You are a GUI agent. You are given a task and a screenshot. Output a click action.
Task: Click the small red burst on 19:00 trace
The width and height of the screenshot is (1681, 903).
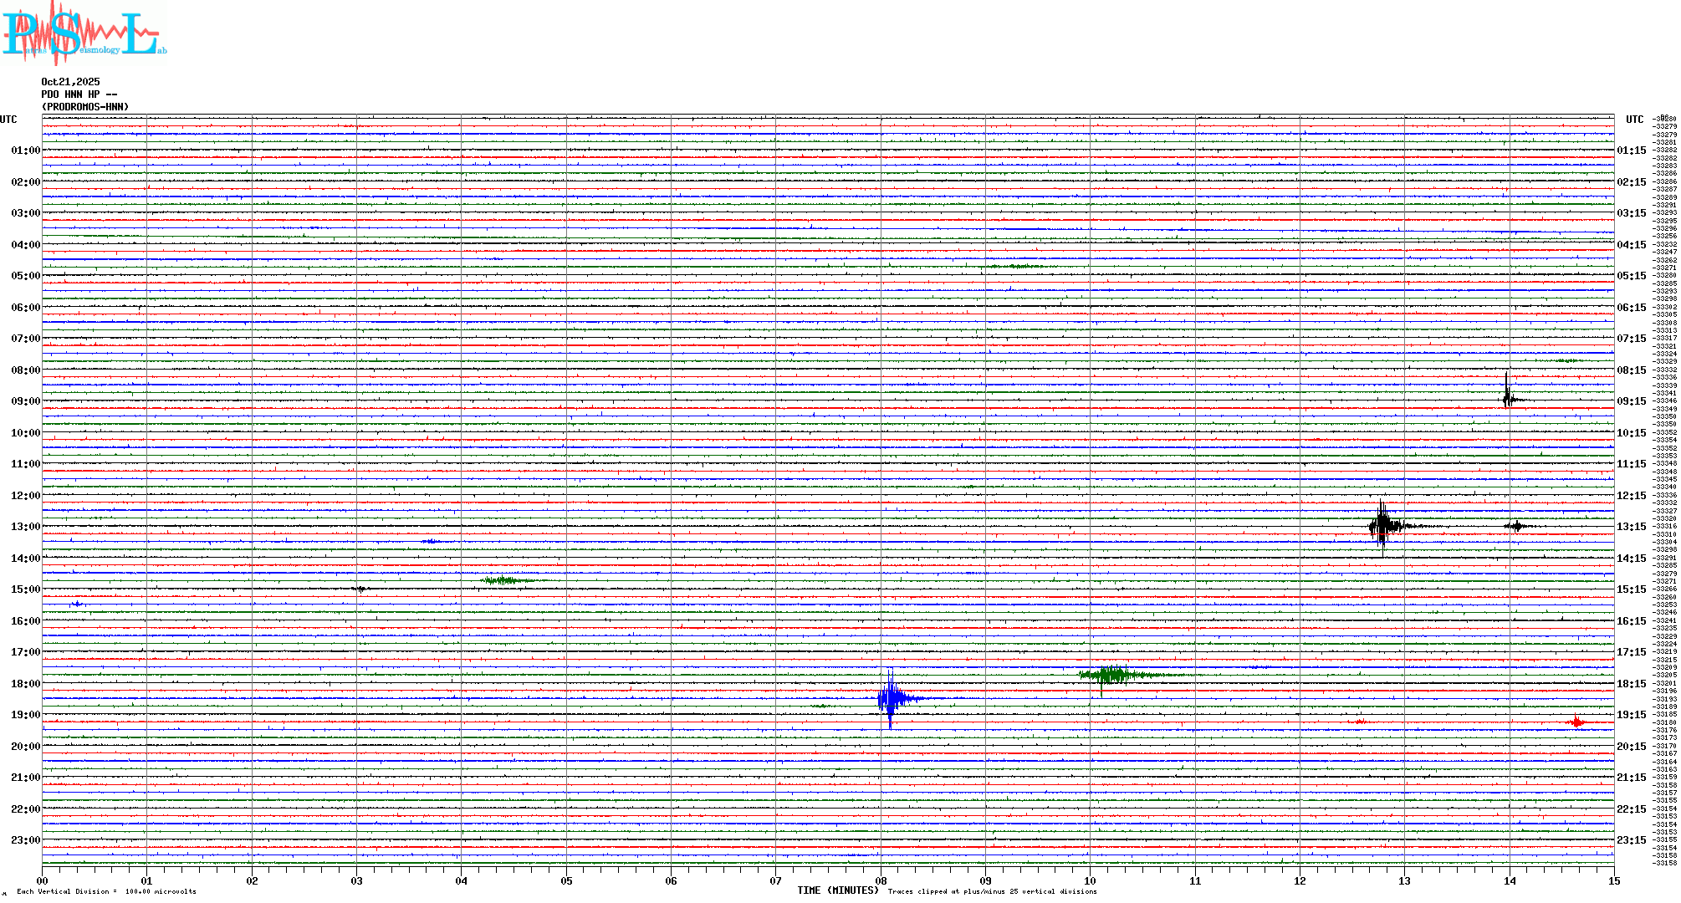(1576, 722)
